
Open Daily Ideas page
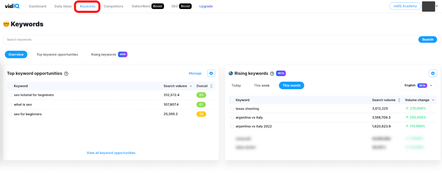coord(63,6)
